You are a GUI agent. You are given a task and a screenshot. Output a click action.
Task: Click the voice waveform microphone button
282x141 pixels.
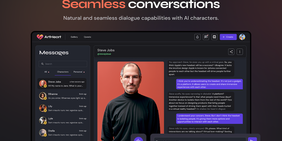[x=138, y=139]
